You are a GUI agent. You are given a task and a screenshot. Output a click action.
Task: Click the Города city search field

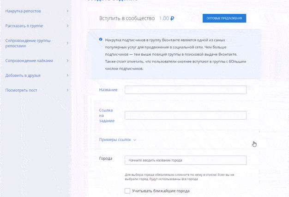(185, 160)
